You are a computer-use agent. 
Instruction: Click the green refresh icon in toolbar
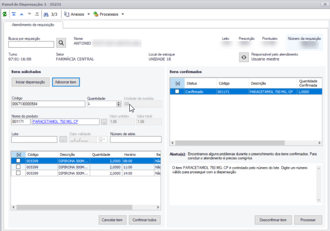(x=5, y=14)
